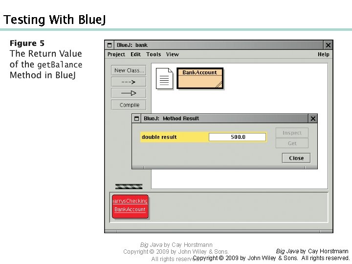The width and height of the screenshot is (352, 264).
Task: Open the Edit menu
Action: click(x=135, y=54)
